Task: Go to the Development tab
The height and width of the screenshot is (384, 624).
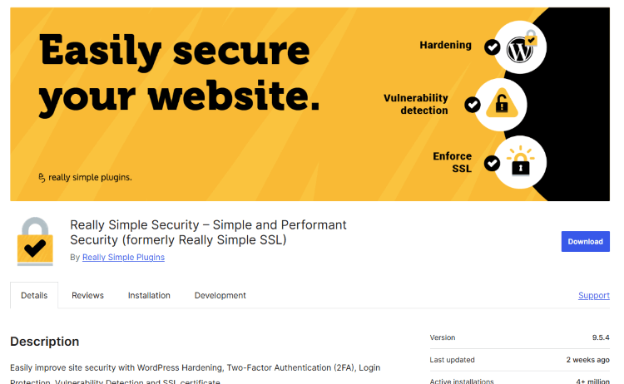Action: click(x=220, y=295)
